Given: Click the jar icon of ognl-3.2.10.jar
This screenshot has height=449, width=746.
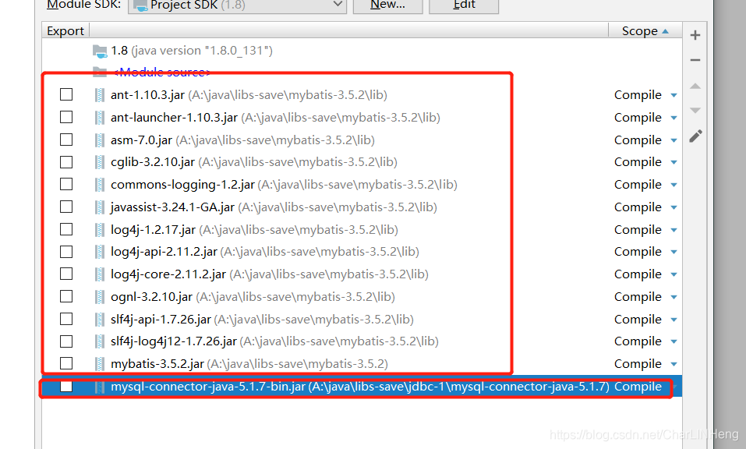Looking at the screenshot, I should tap(100, 297).
